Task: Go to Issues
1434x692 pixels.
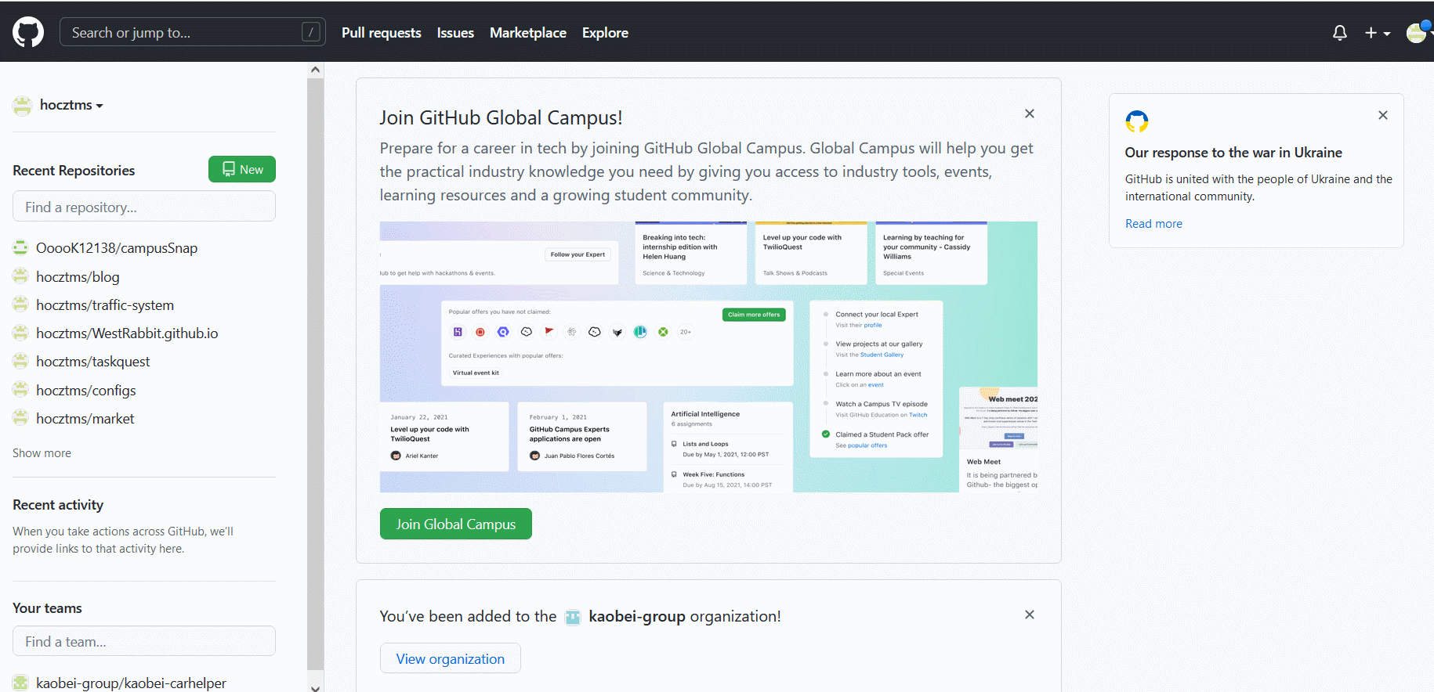Action: (x=455, y=33)
